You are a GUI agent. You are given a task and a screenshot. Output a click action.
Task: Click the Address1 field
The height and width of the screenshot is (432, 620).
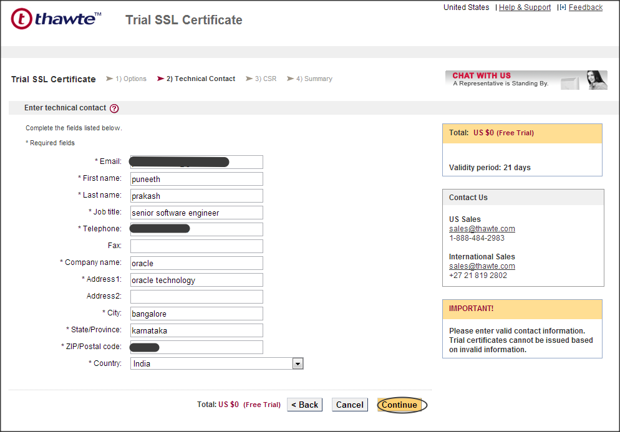196,280
